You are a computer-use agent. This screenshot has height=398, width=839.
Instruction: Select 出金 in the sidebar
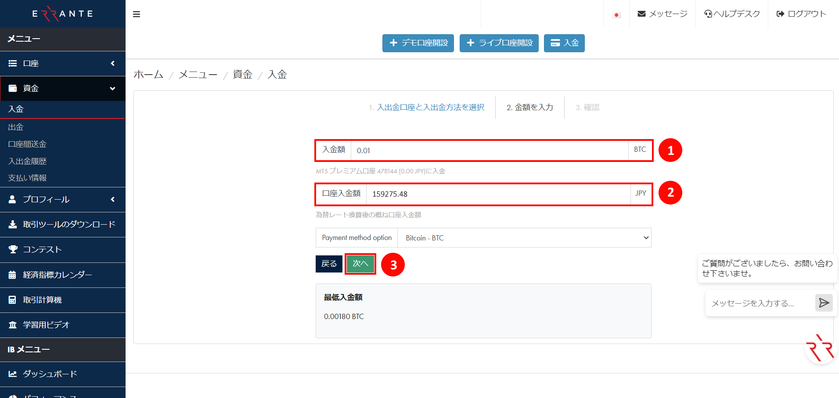(x=16, y=127)
